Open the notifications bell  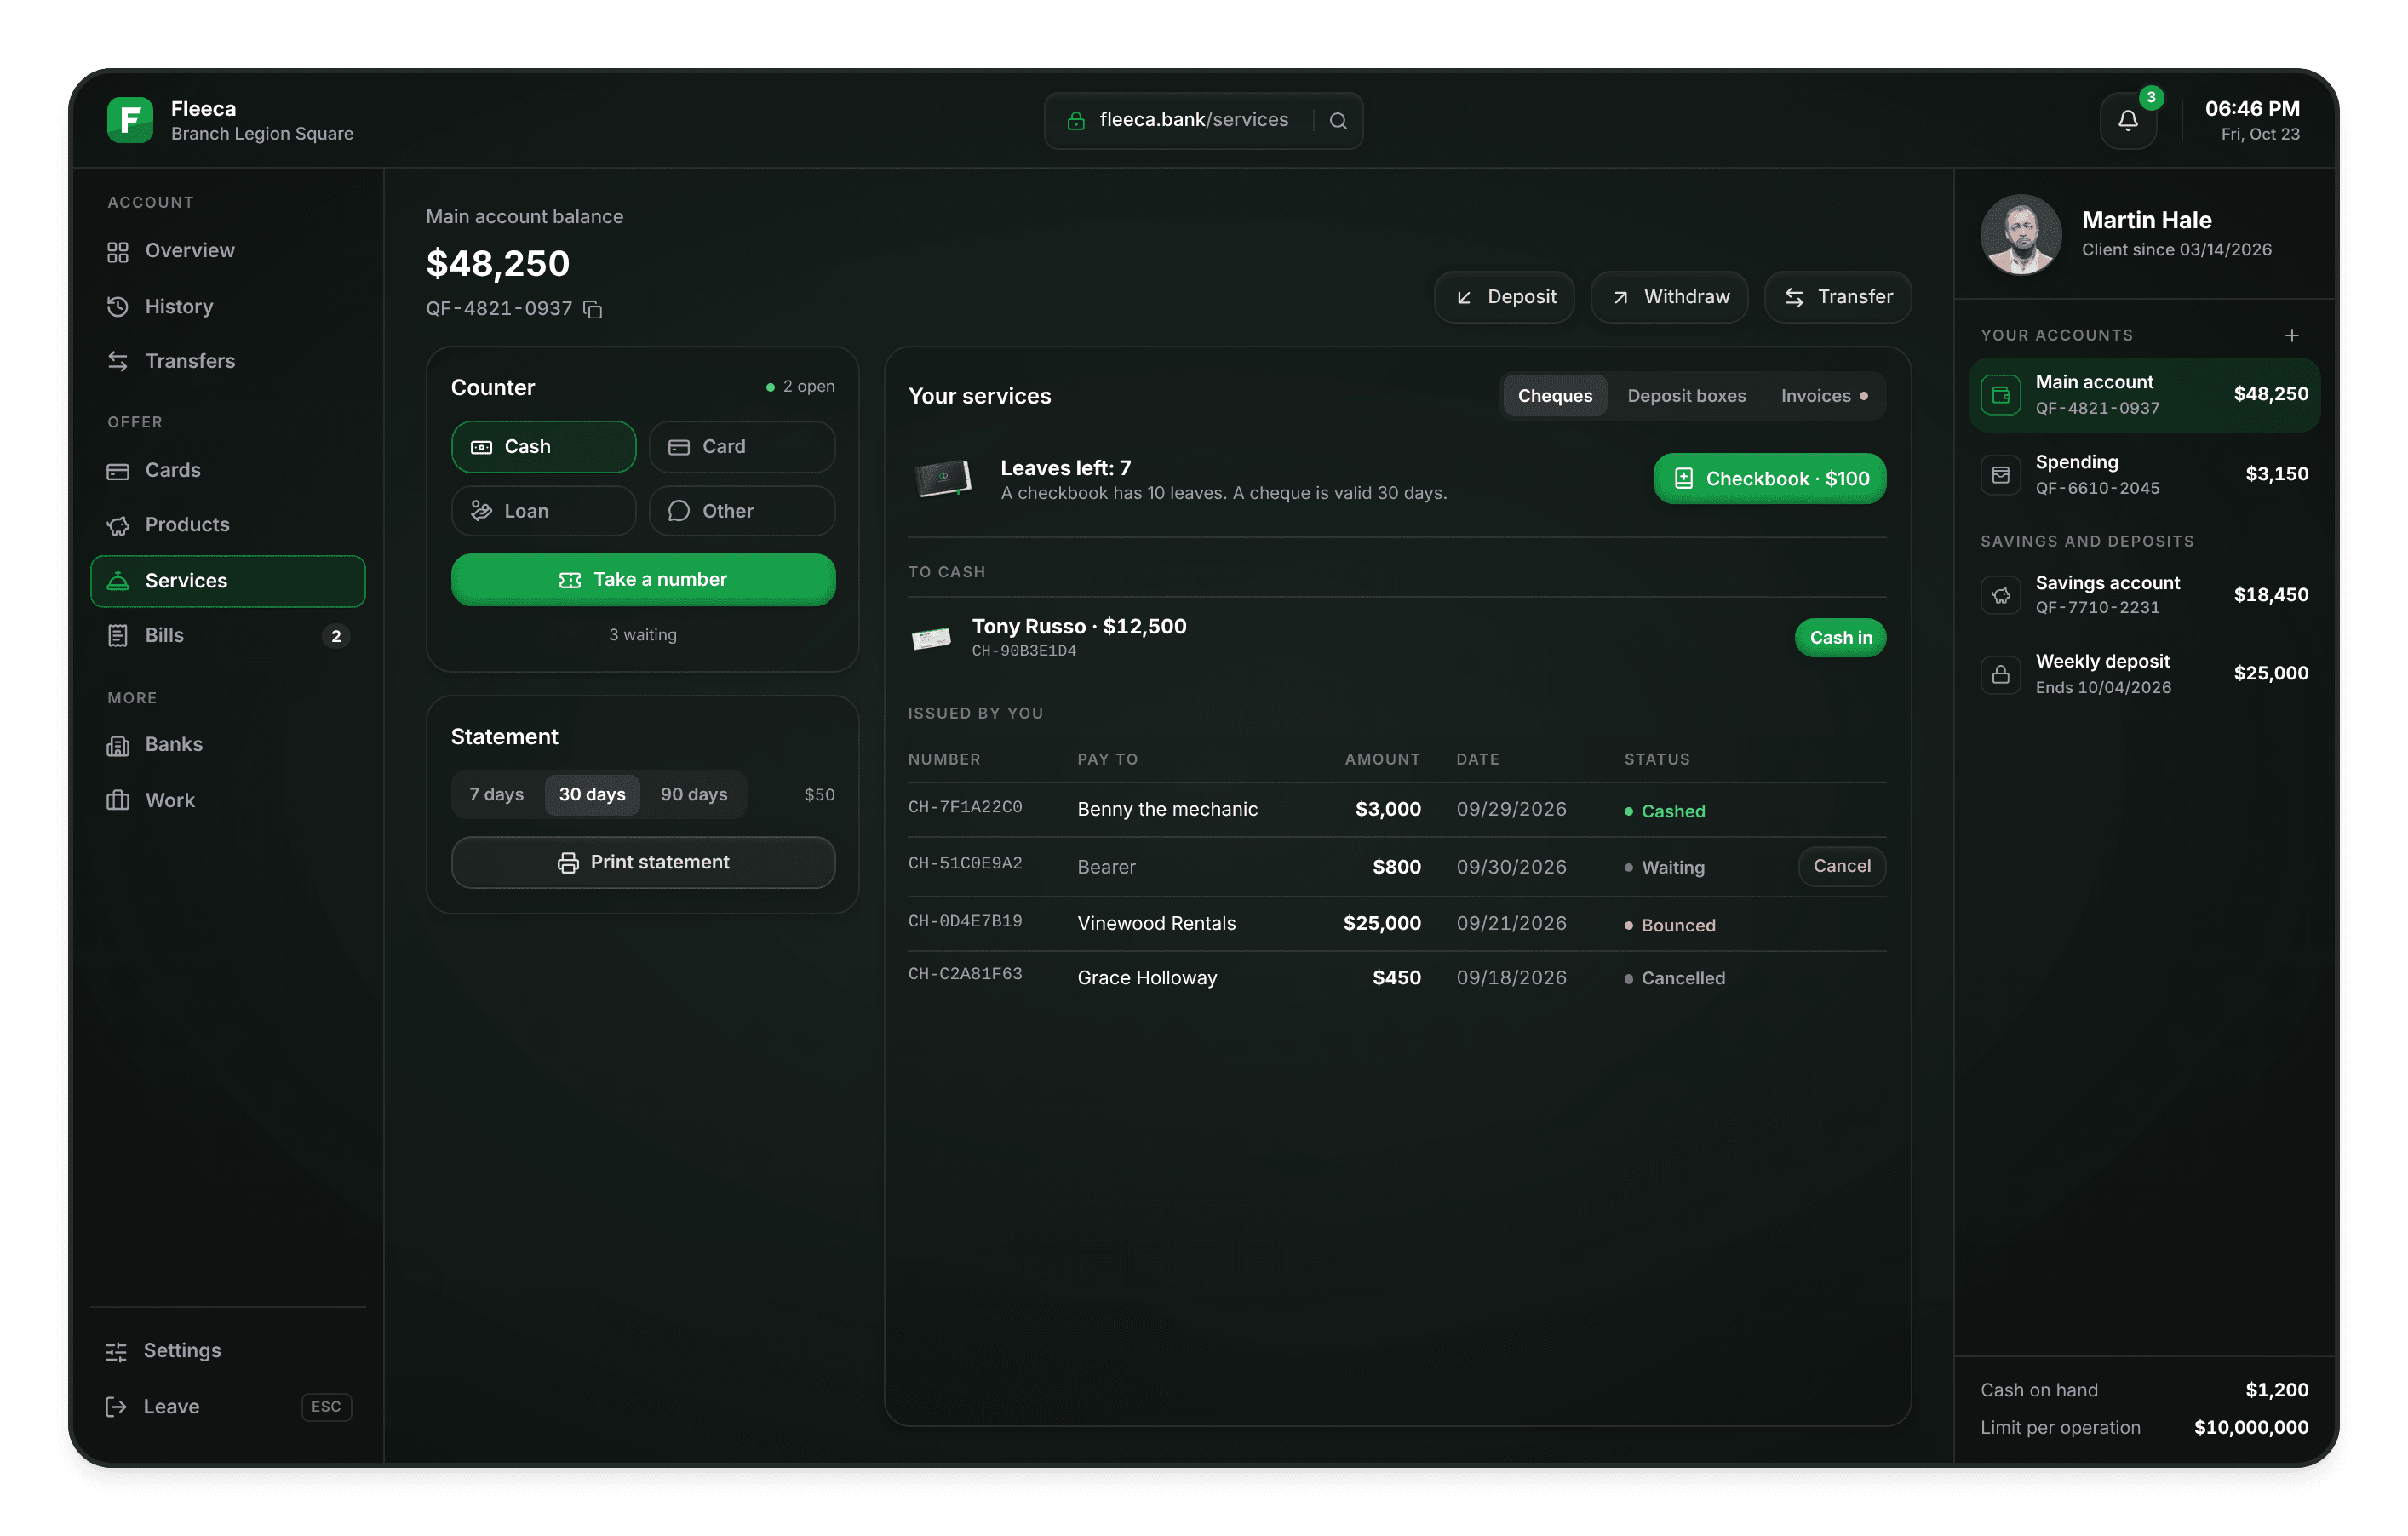[x=2128, y=121]
